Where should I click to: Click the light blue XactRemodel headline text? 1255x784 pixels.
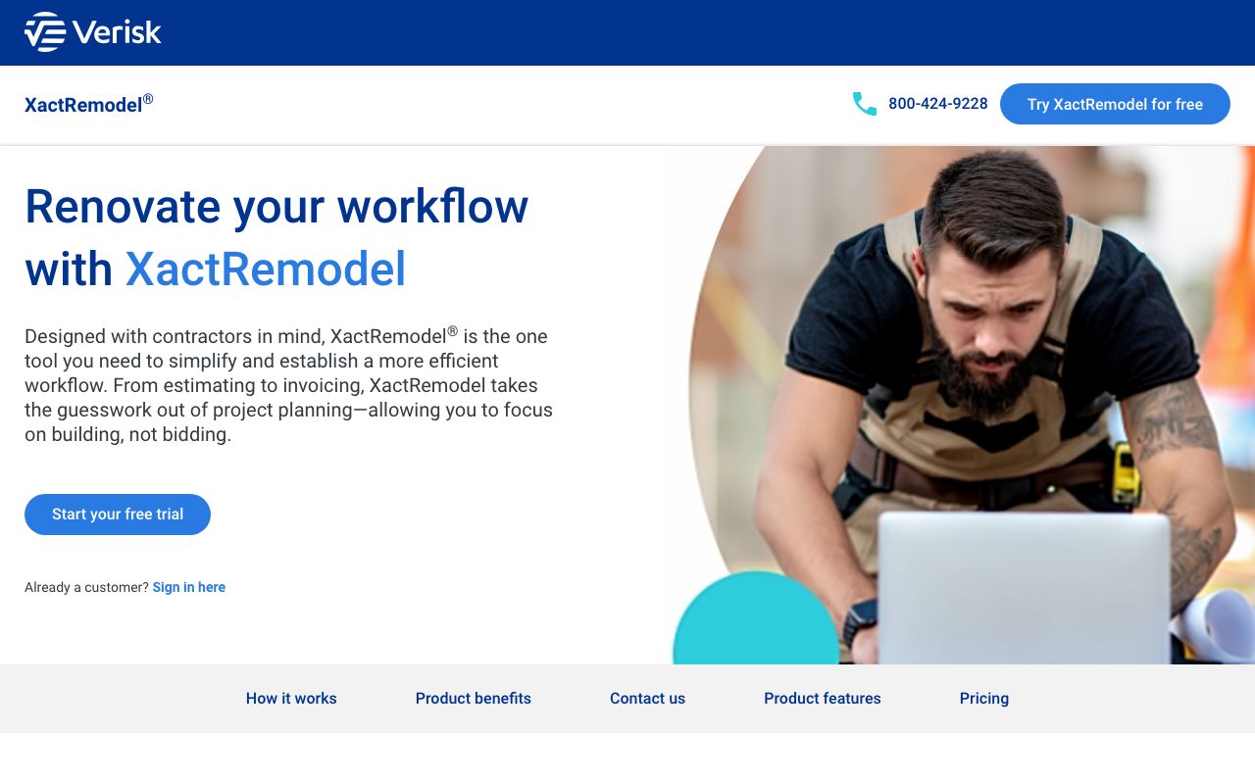coord(266,269)
